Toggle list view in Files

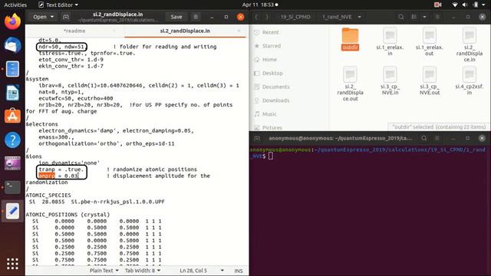coord(414,17)
